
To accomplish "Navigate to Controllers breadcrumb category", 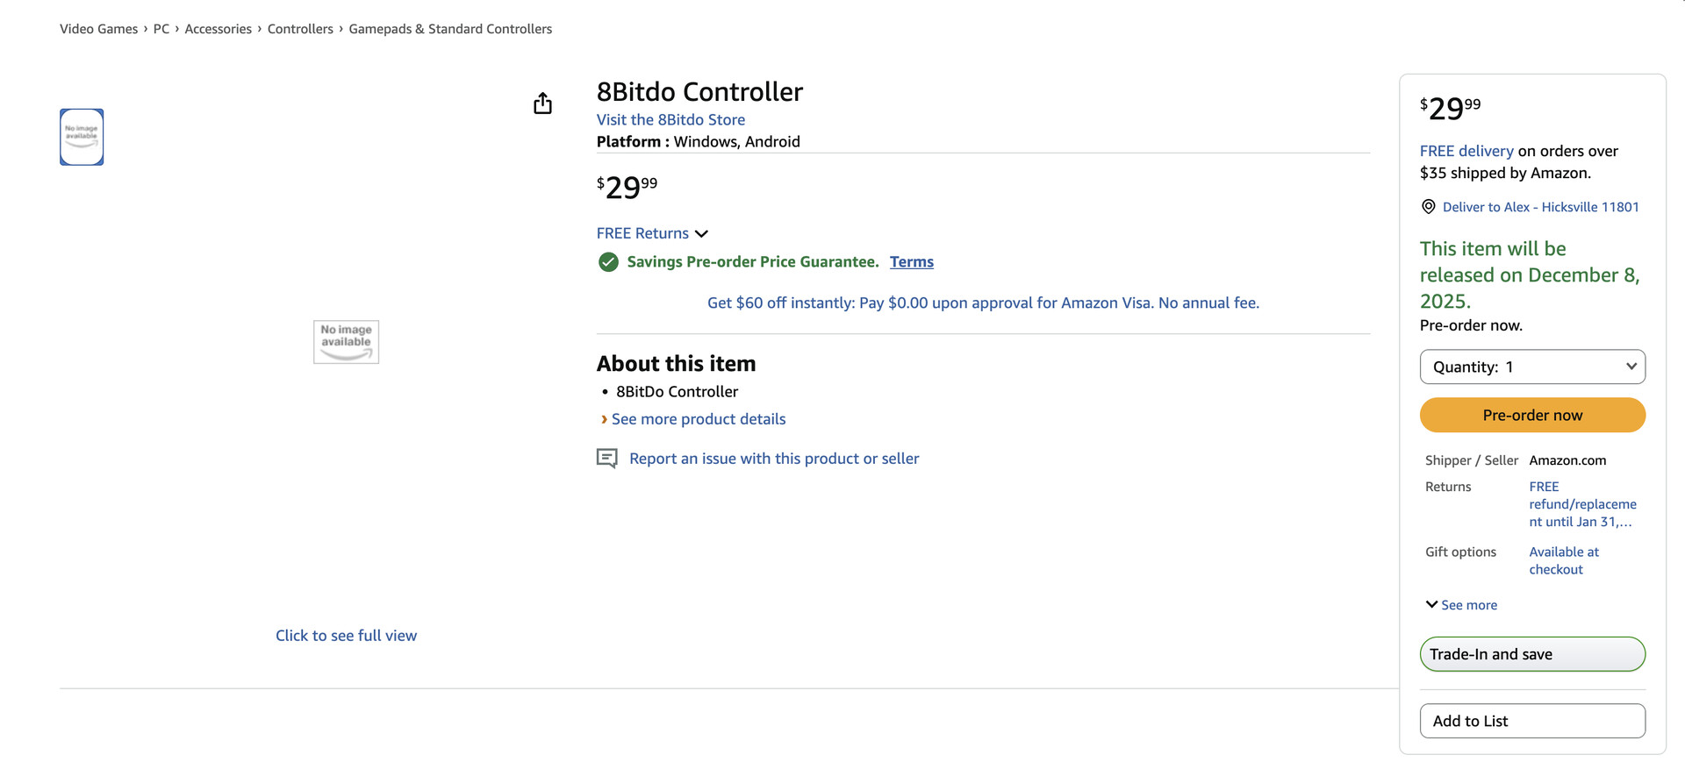I will 300,29.
